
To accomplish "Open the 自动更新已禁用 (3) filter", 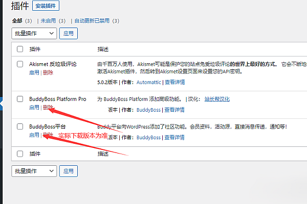I will coord(97,21).
